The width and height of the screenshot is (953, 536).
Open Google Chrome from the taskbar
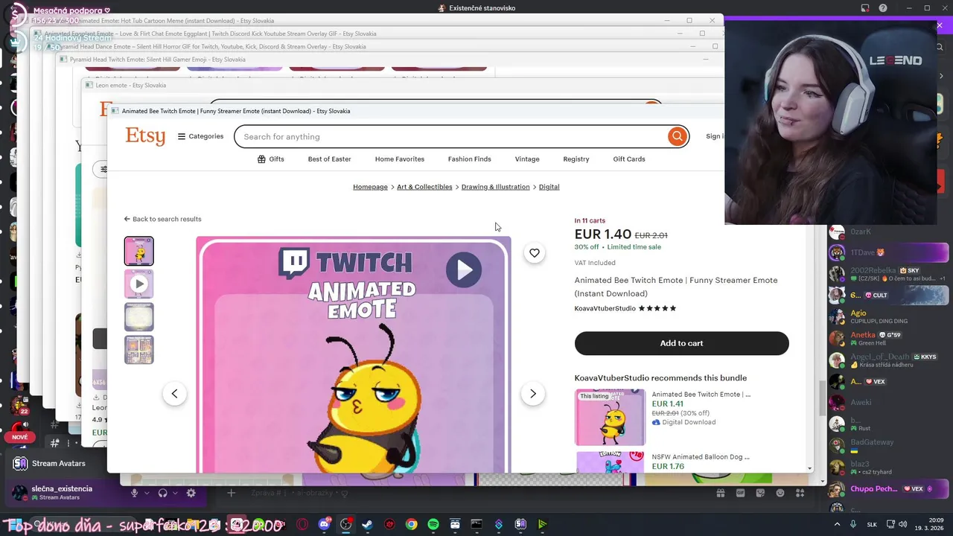(x=411, y=524)
